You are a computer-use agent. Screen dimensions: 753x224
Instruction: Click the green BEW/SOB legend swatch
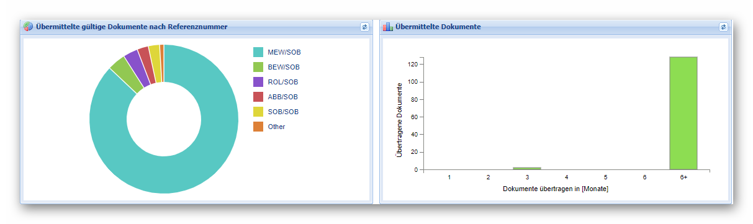(x=258, y=67)
